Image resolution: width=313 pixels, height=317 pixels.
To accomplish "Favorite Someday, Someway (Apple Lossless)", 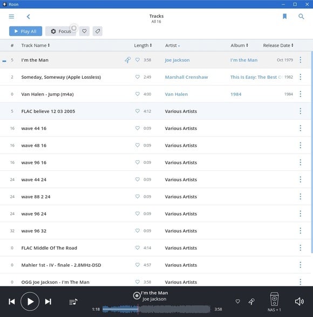I will pos(138,77).
